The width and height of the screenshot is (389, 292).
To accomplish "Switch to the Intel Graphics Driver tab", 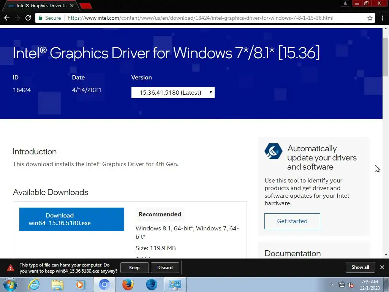I will click(x=40, y=5).
